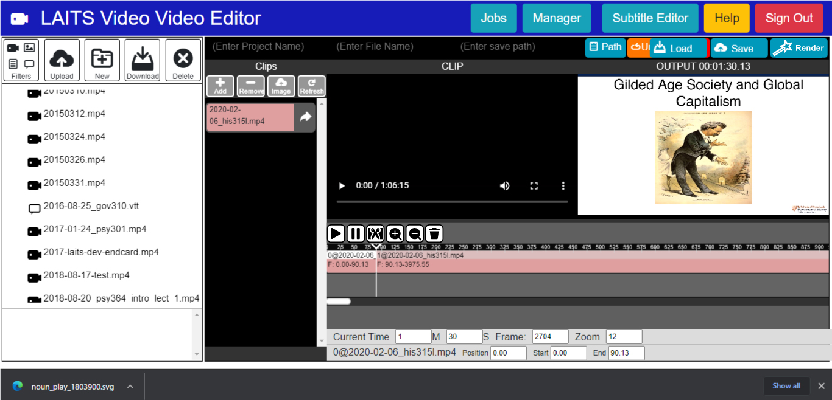Toggle the image filter icon
832x400 pixels.
point(29,48)
